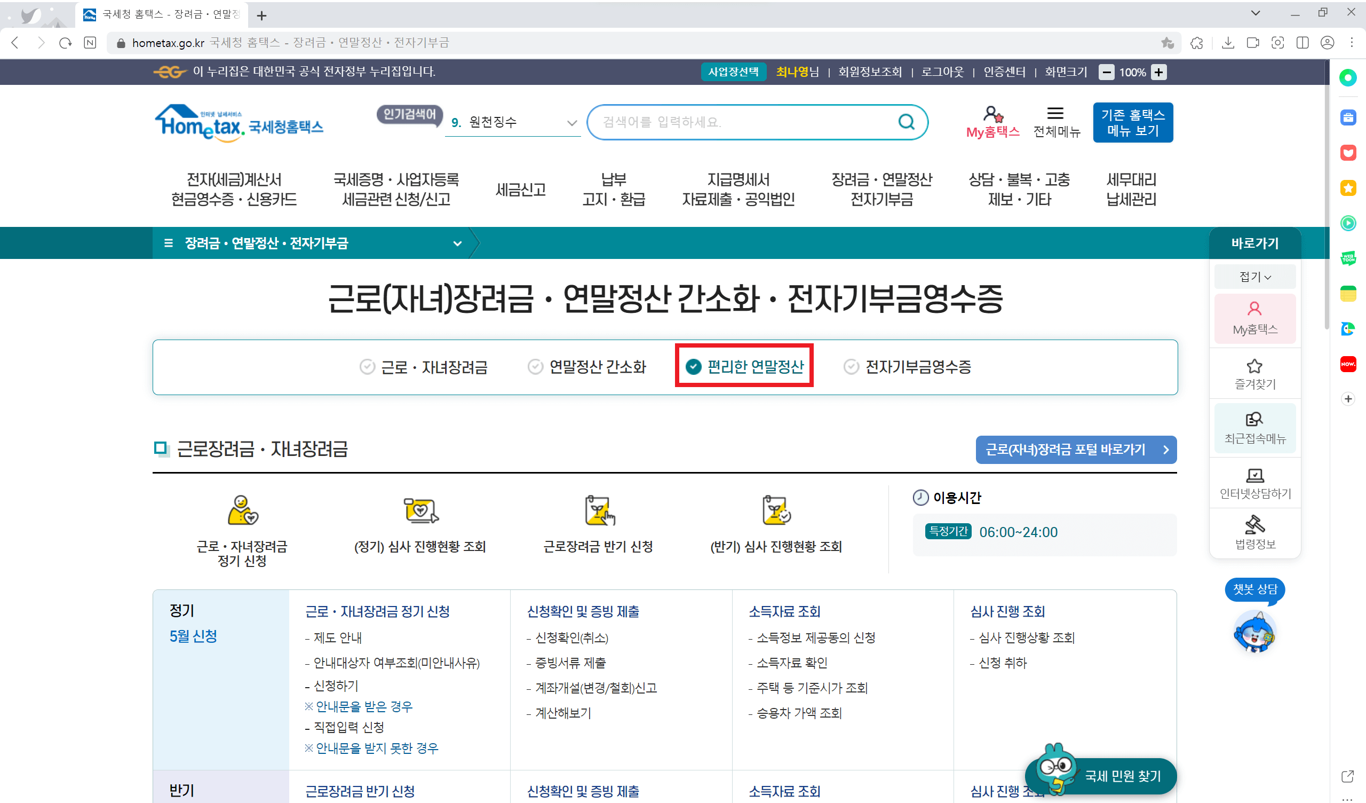Open WEBTOON from the Whale sidebar
Viewport: 1366px width, 803px height.
1348,259
